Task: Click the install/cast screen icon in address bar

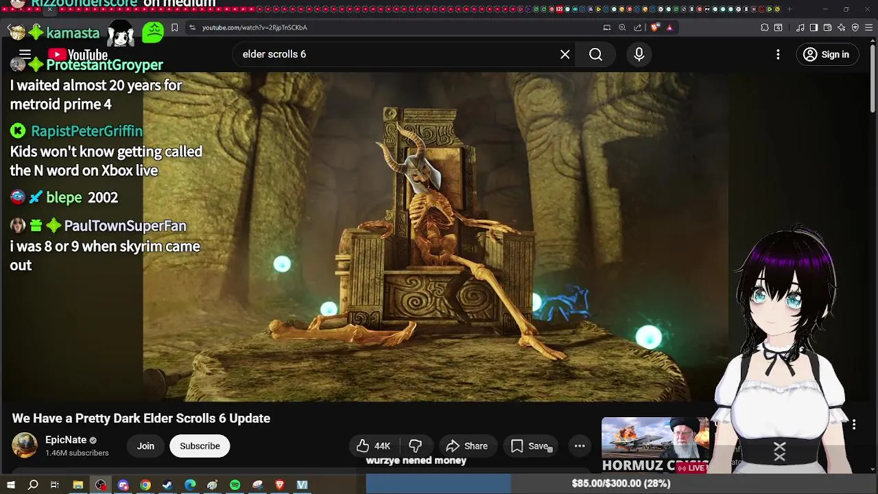Action: [x=607, y=27]
